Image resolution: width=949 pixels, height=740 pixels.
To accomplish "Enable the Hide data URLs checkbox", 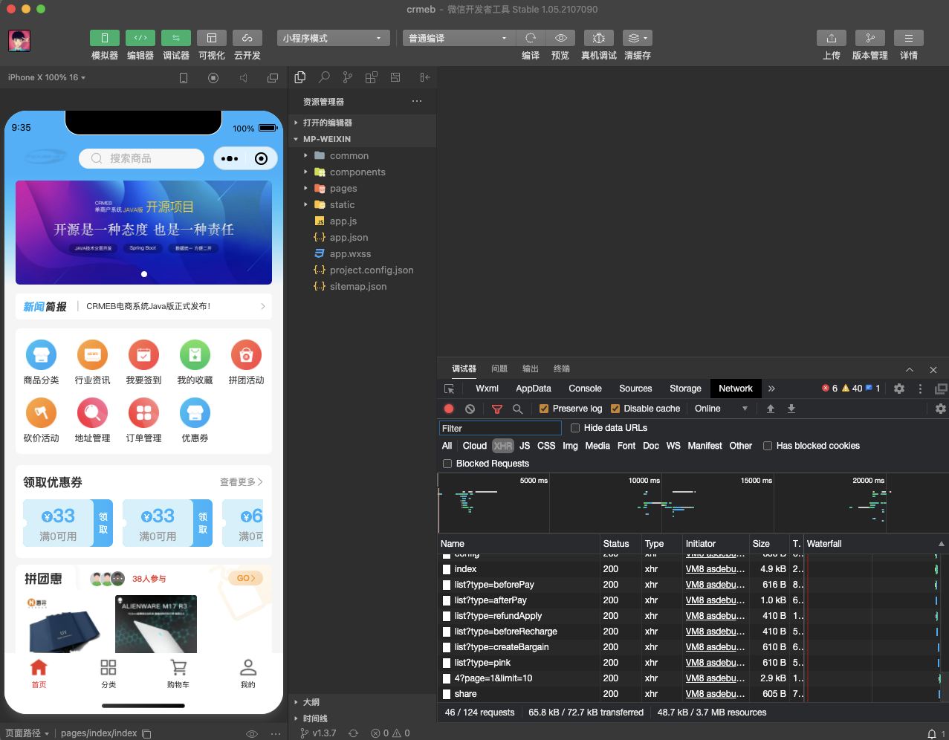I will (x=575, y=428).
